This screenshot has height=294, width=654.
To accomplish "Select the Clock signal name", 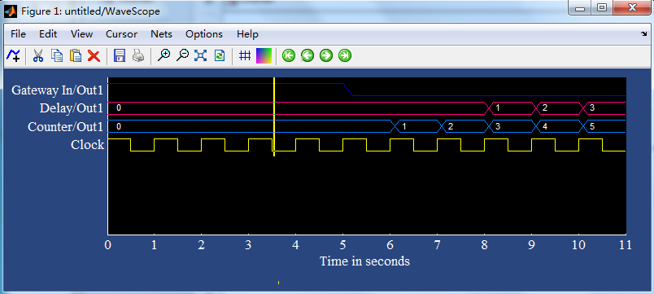I will click(88, 145).
